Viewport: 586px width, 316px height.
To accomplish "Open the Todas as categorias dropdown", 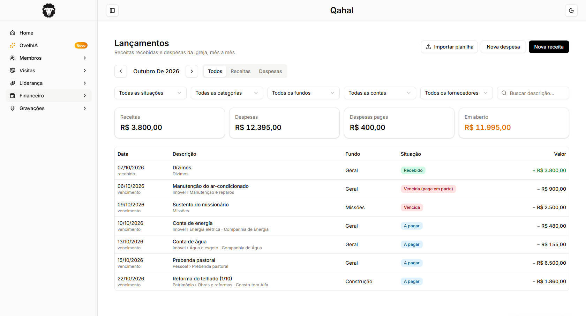I will point(227,93).
